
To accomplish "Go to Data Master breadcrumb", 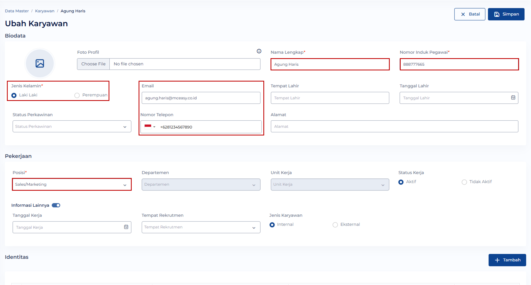I will tap(17, 11).
